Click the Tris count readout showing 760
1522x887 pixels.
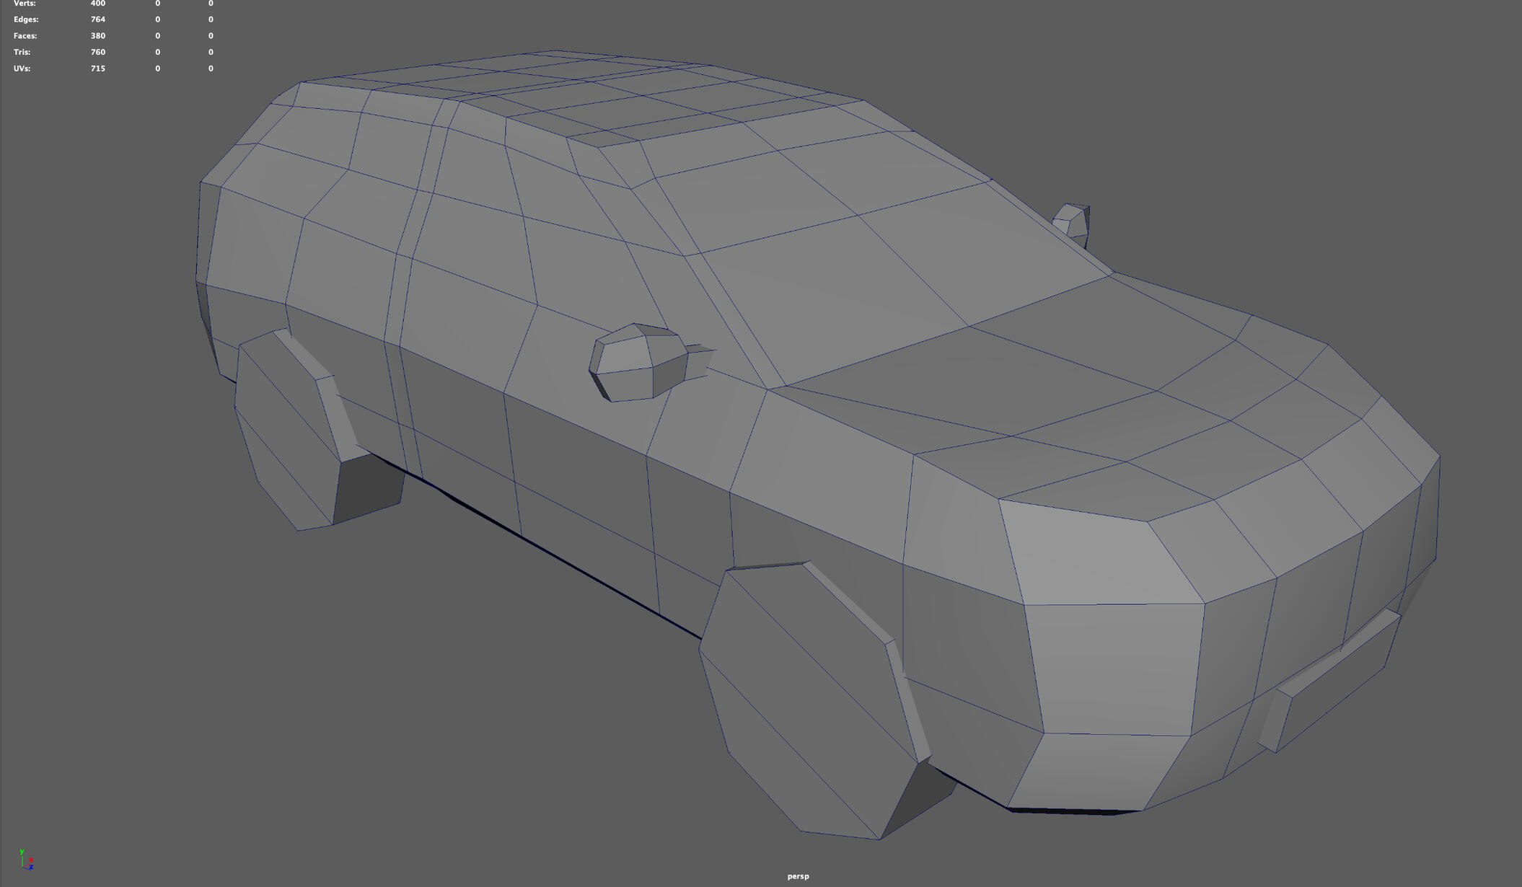coord(99,52)
